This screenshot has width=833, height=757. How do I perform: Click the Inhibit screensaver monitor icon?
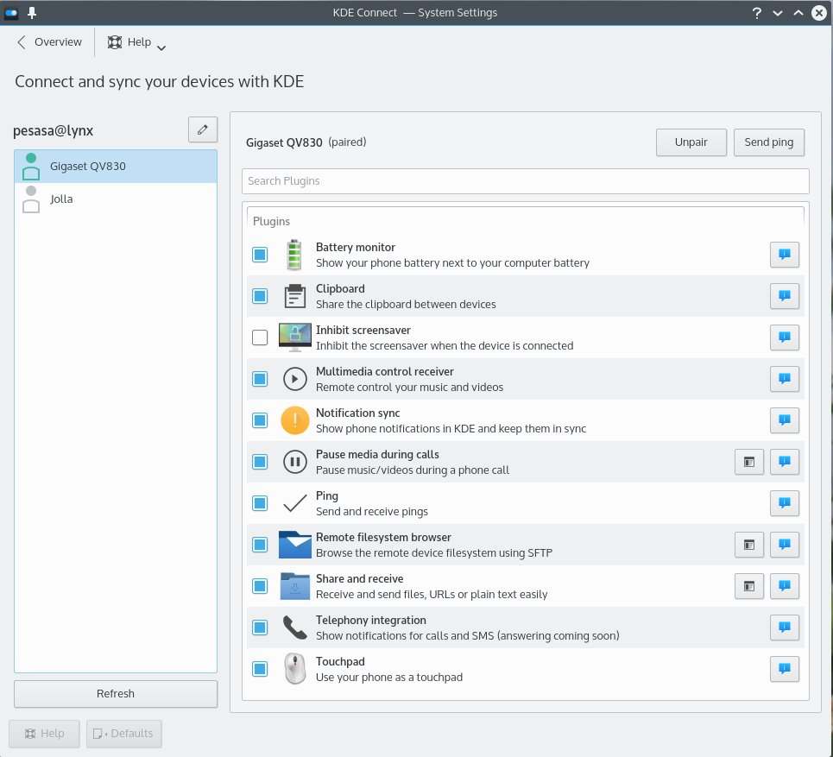[x=295, y=337]
